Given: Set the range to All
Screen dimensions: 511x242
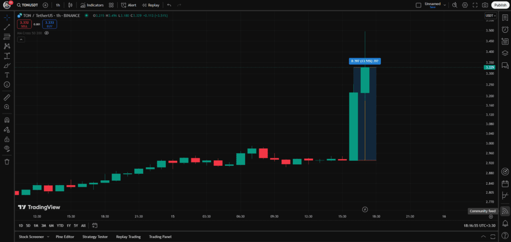Looking at the screenshot, I should pyautogui.click(x=83, y=226).
